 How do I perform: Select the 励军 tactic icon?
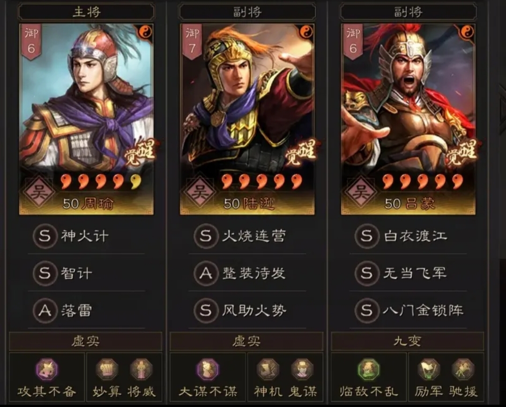(x=429, y=369)
